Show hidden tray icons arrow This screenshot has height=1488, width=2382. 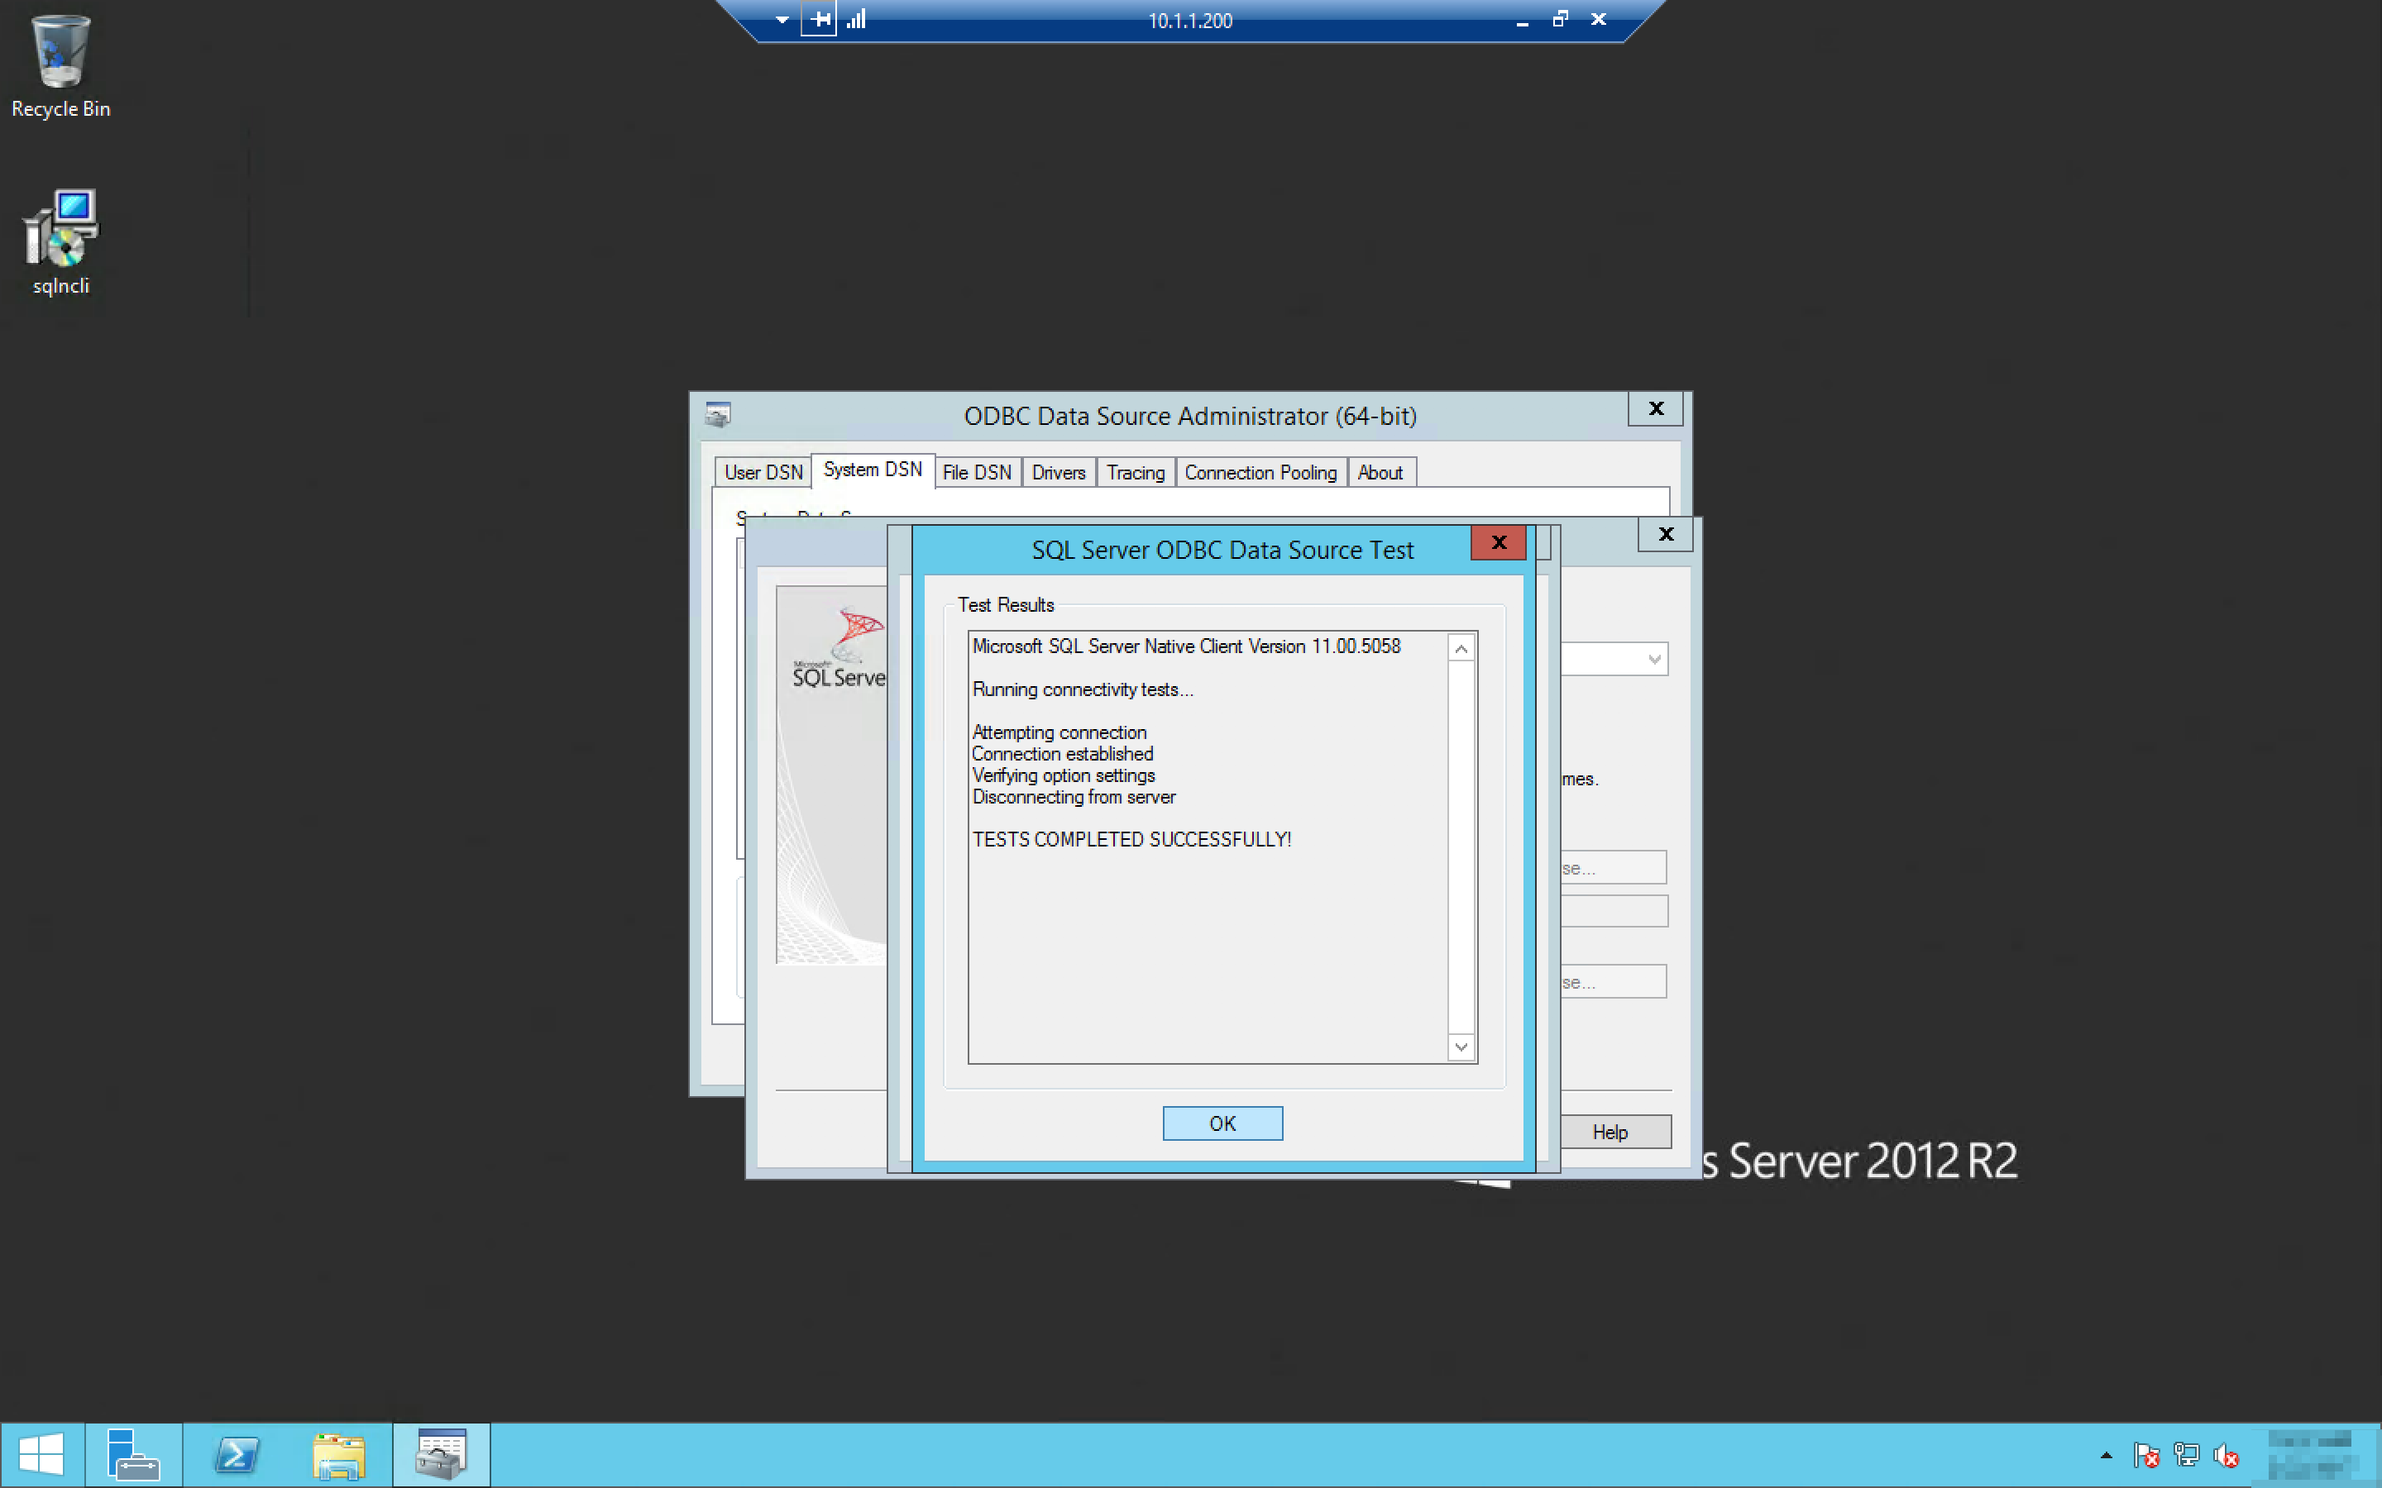tap(2107, 1455)
